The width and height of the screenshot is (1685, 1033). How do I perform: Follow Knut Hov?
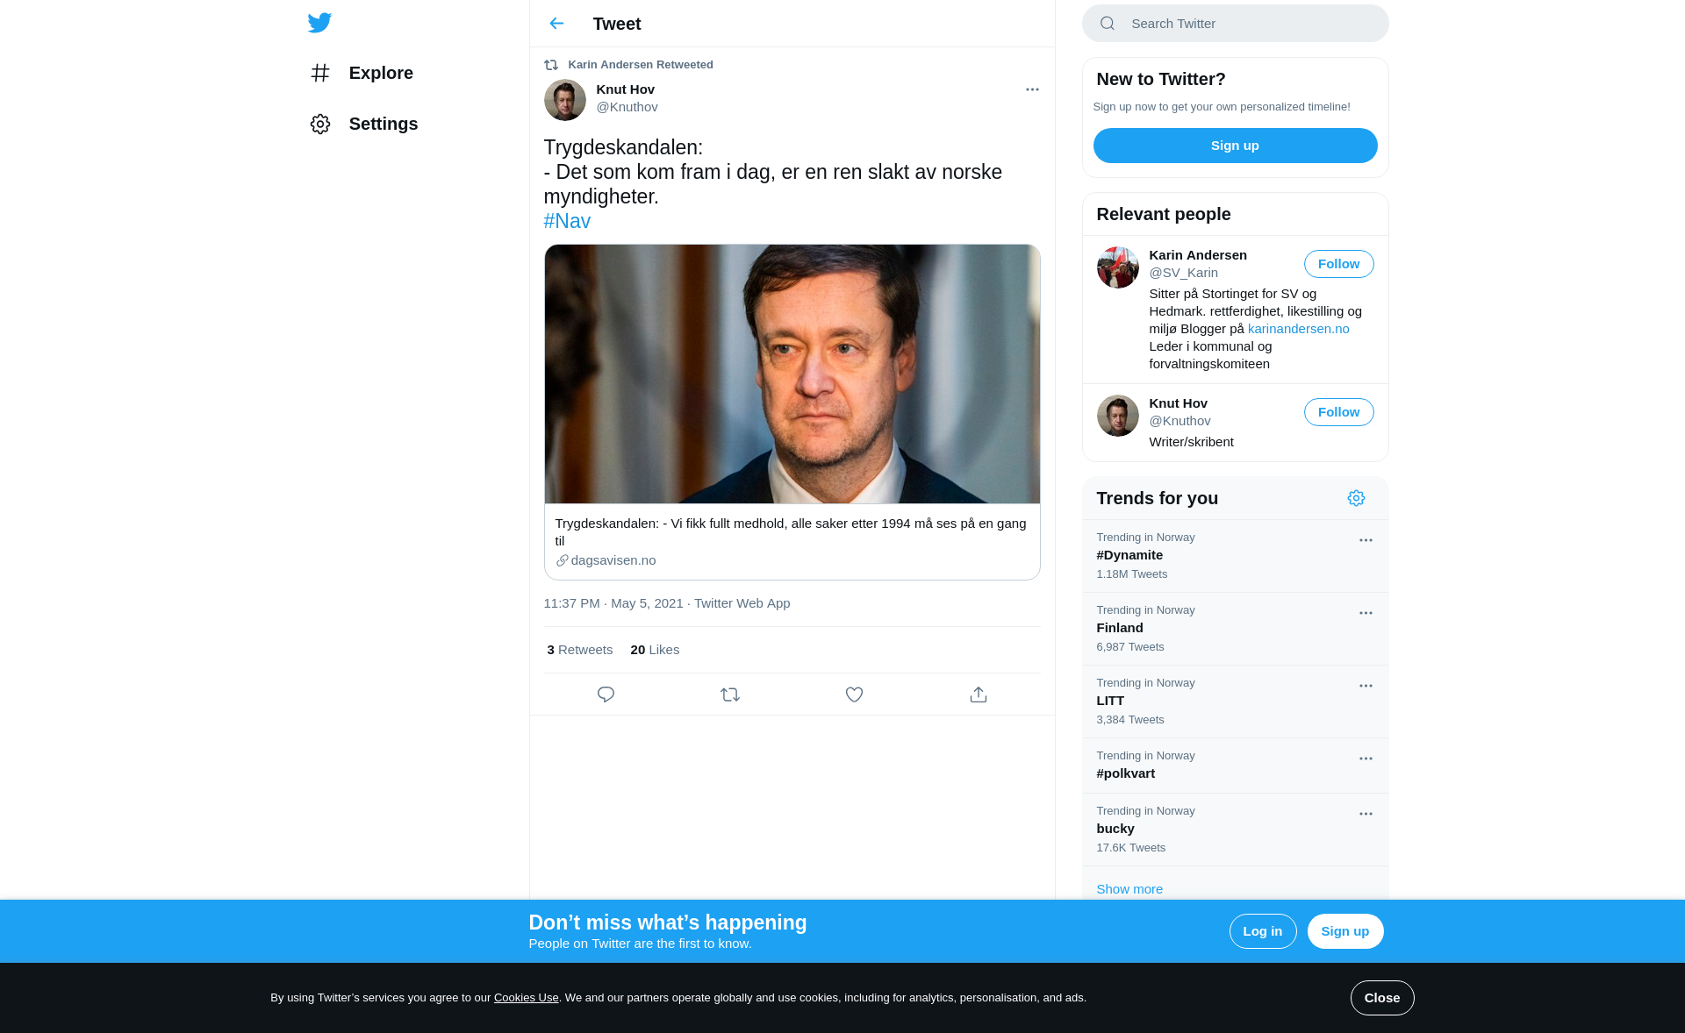tap(1338, 412)
